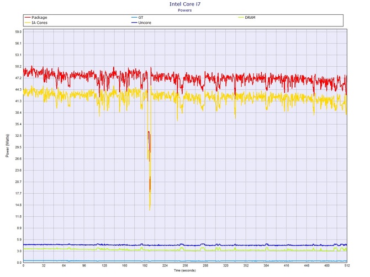This screenshot has height=277, width=370.
Task: Click the 5.9 power axis value
Action: pyautogui.click(x=19, y=239)
